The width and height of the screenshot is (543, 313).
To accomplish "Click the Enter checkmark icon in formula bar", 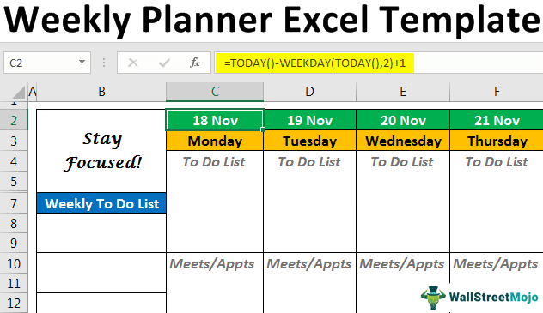I will click(x=164, y=63).
